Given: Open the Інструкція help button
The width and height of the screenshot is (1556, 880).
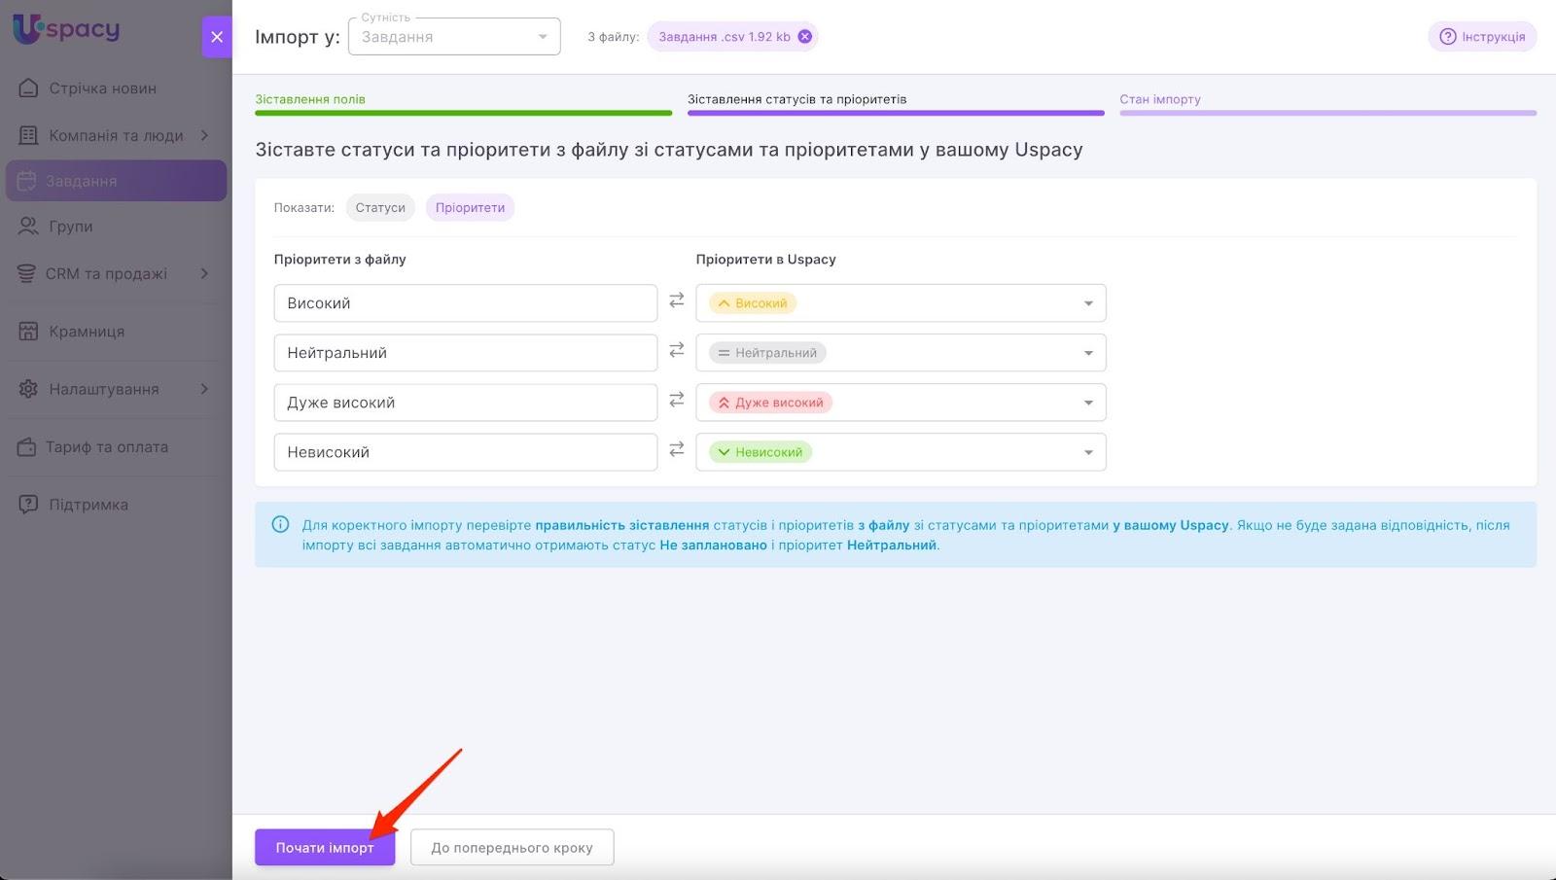Looking at the screenshot, I should pyautogui.click(x=1482, y=37).
